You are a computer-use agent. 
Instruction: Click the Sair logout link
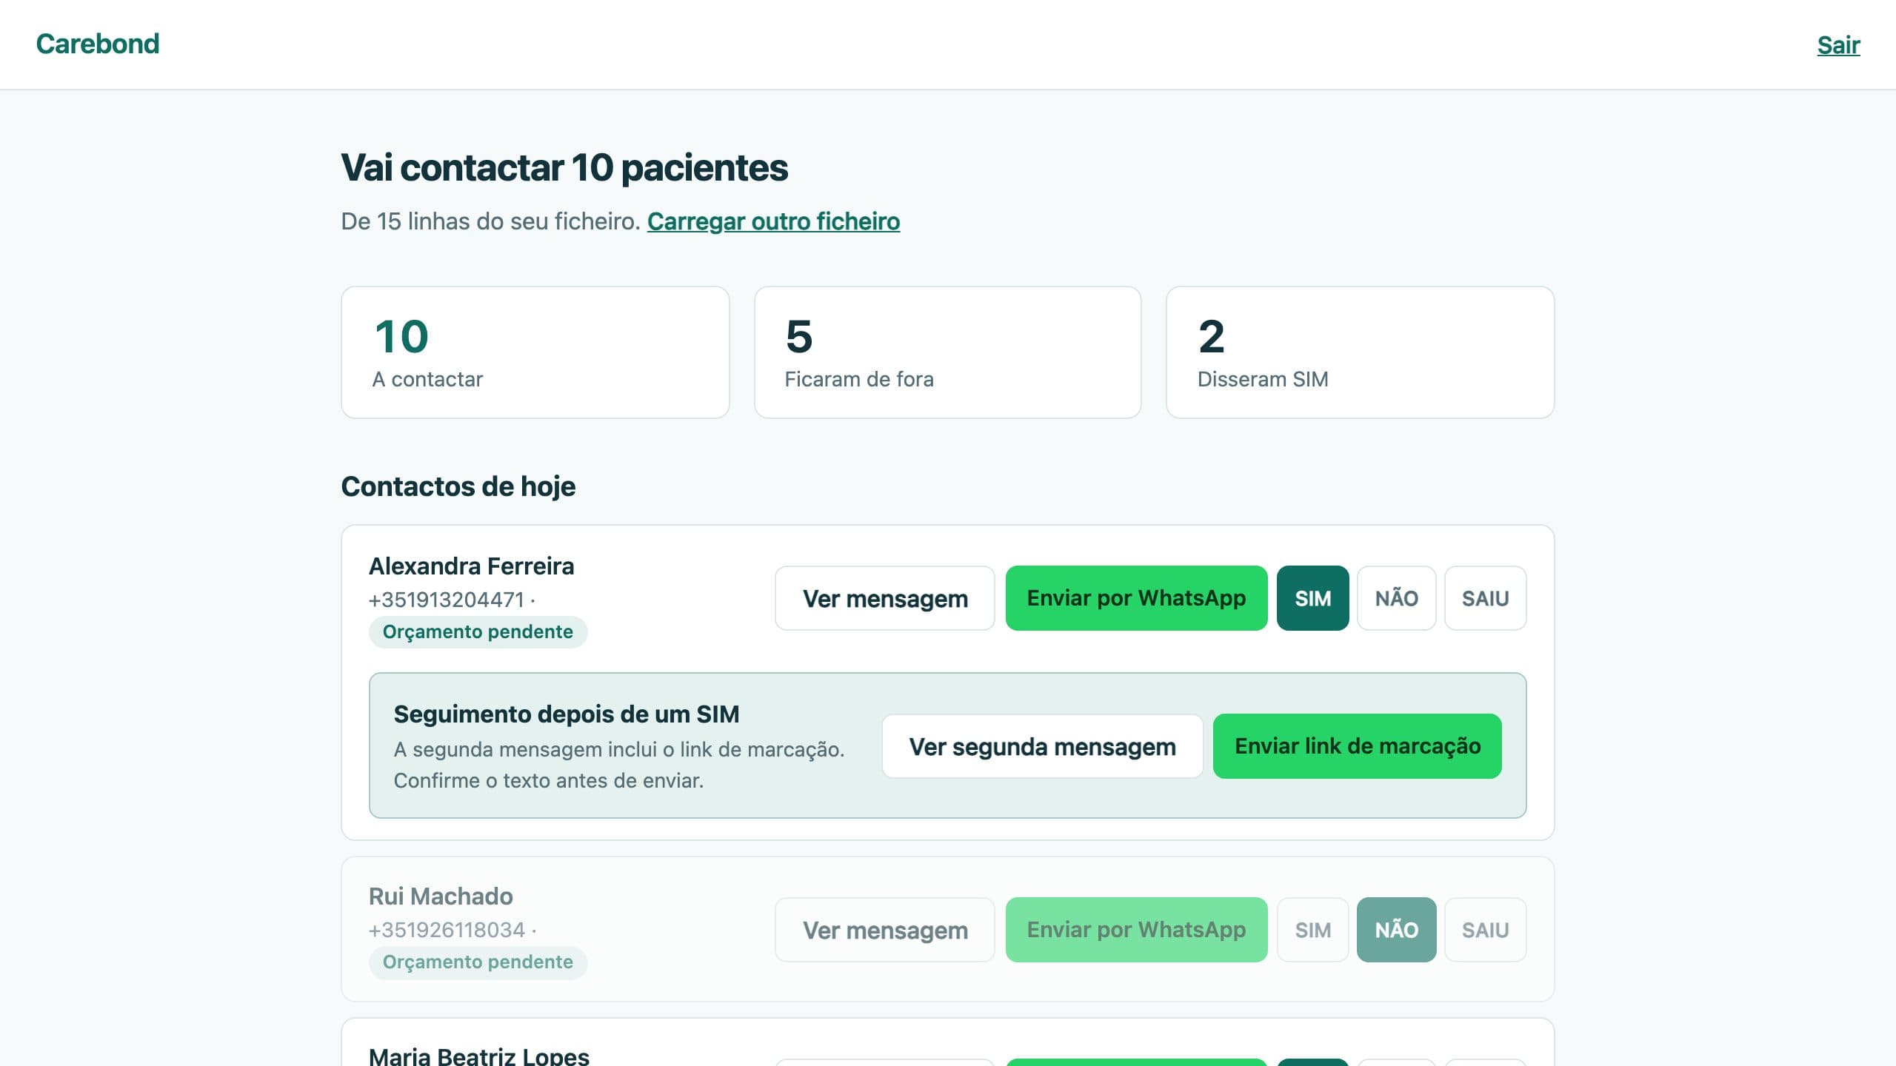tap(1838, 45)
